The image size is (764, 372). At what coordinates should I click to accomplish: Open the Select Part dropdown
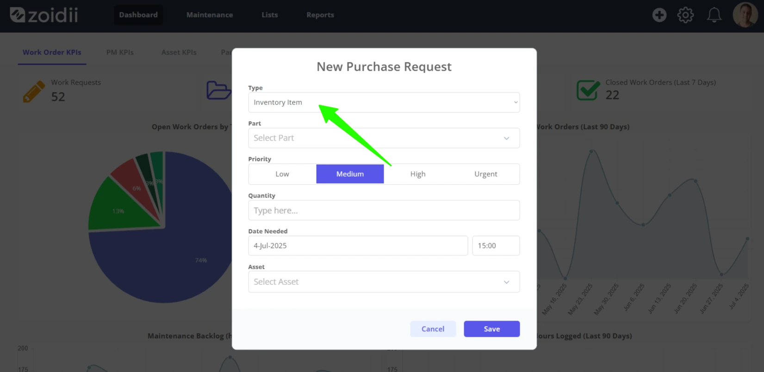click(x=384, y=138)
